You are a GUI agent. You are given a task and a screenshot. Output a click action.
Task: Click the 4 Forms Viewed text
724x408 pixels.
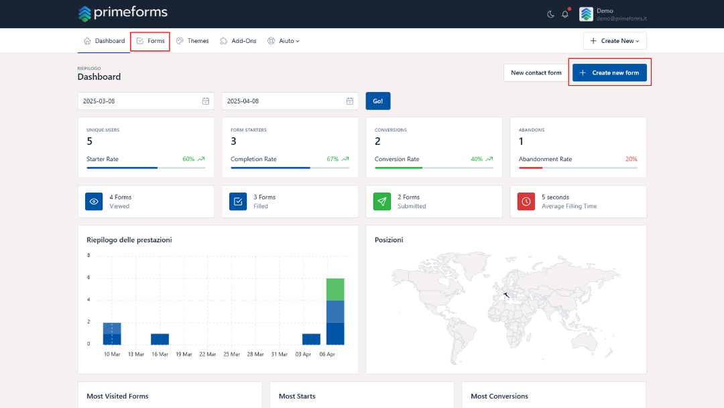point(121,201)
